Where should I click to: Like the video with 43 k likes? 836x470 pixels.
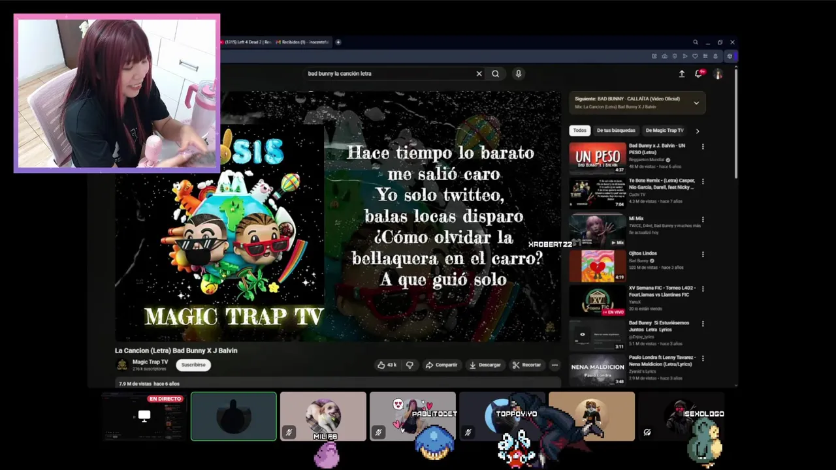387,365
